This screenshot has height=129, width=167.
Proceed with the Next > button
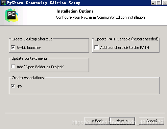[122, 121]
